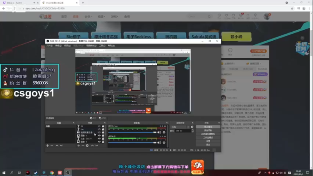
Task: Open OBS 工具 menu
Action: (x=102, y=46)
